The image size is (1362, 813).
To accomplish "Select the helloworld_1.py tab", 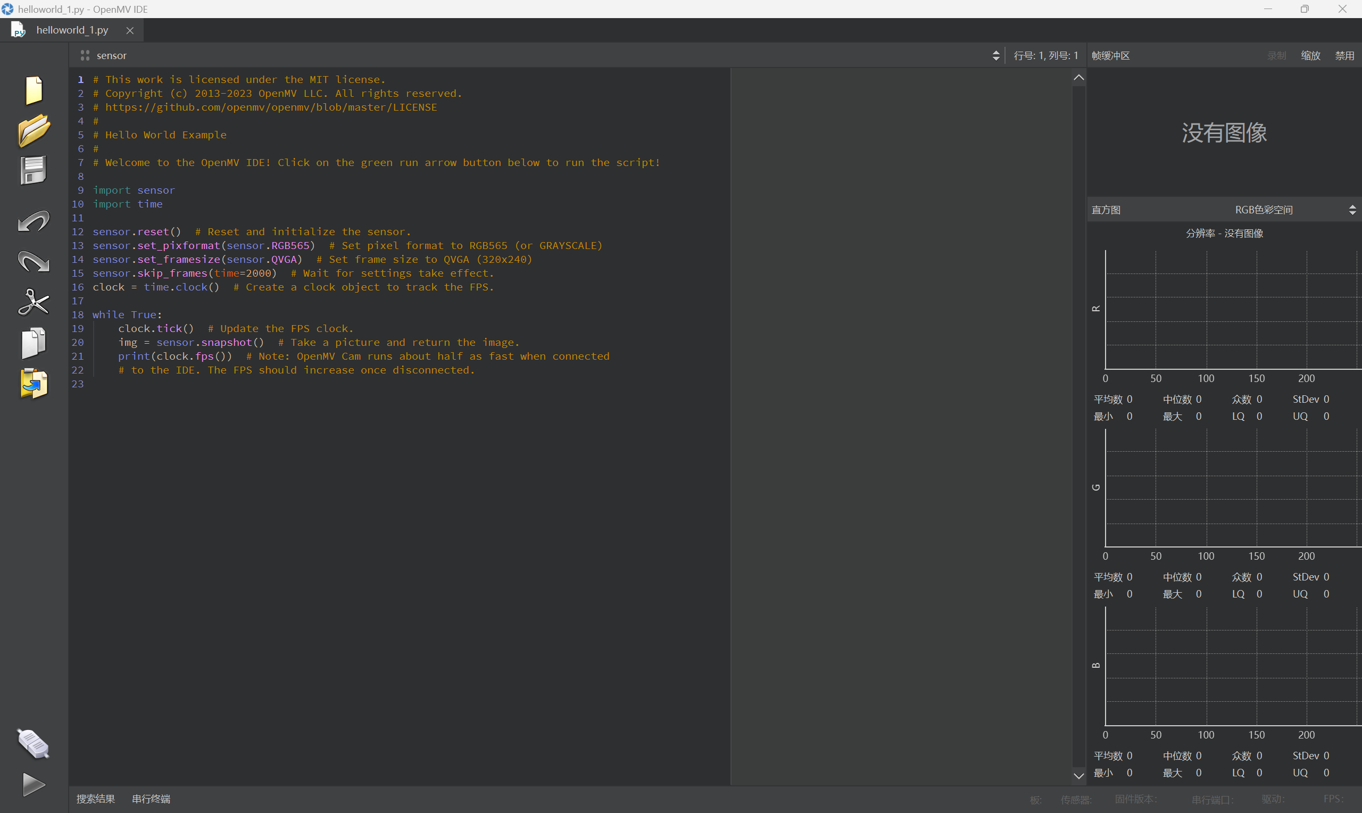I will pyautogui.click(x=72, y=30).
